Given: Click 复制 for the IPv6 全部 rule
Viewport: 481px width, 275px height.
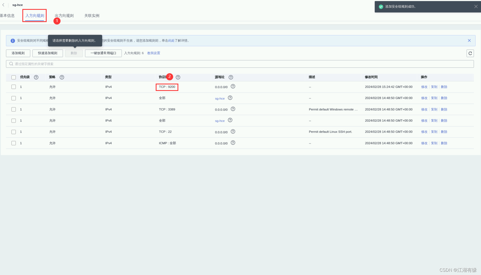Looking at the screenshot, I should (434, 121).
